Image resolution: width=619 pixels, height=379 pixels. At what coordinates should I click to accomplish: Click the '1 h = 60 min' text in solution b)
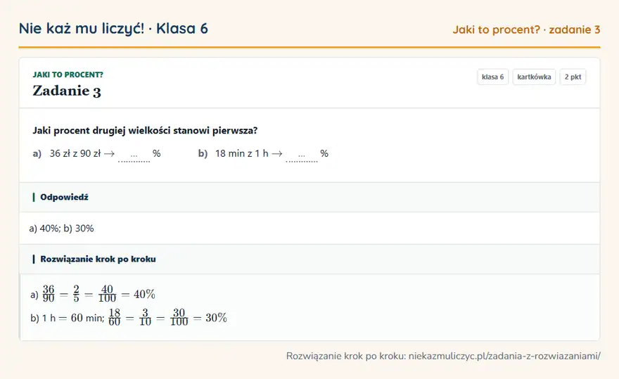tap(72, 318)
